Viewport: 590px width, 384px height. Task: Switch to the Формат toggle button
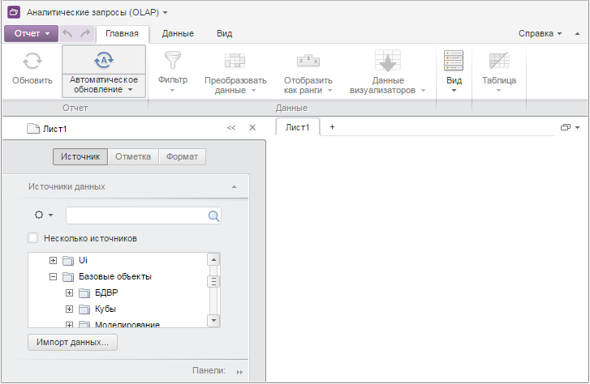pyautogui.click(x=182, y=156)
